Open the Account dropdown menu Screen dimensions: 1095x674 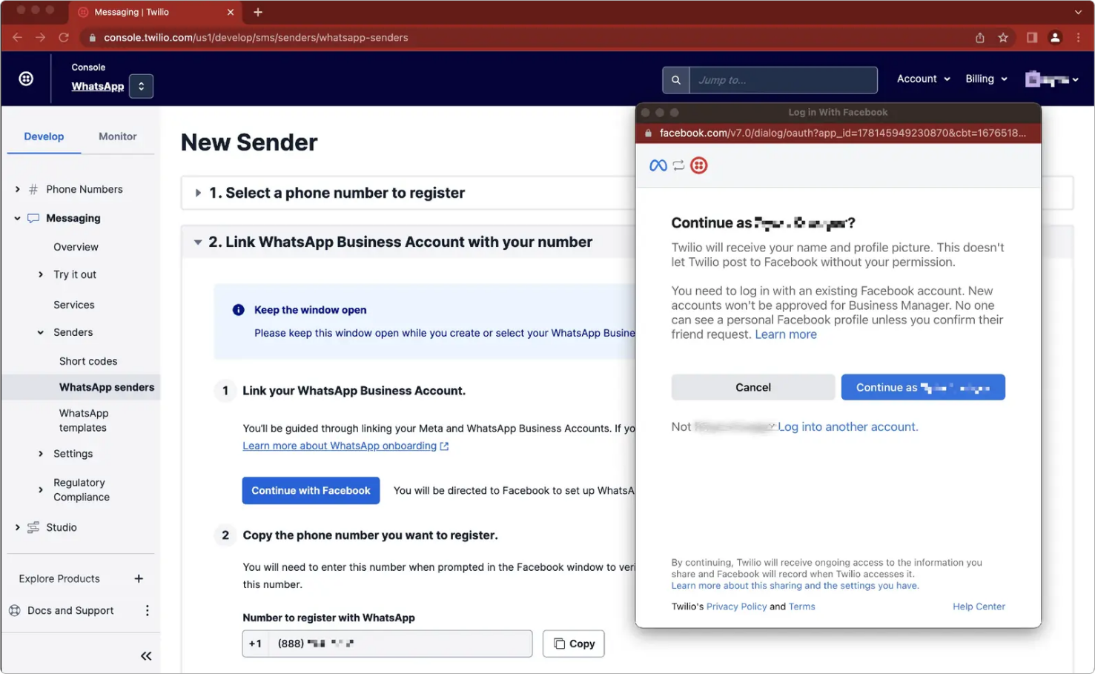(923, 79)
